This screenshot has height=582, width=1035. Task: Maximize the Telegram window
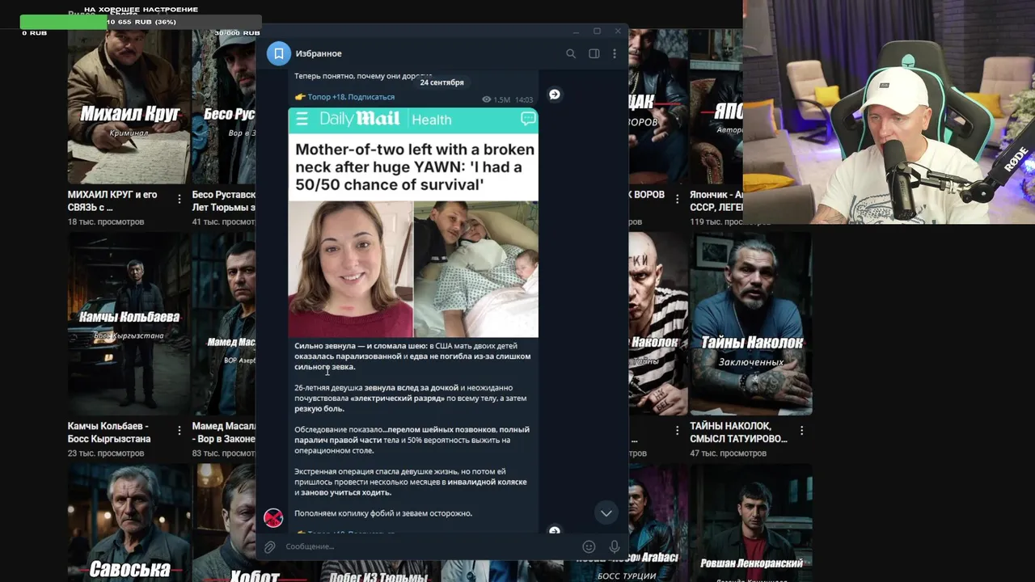(597, 32)
